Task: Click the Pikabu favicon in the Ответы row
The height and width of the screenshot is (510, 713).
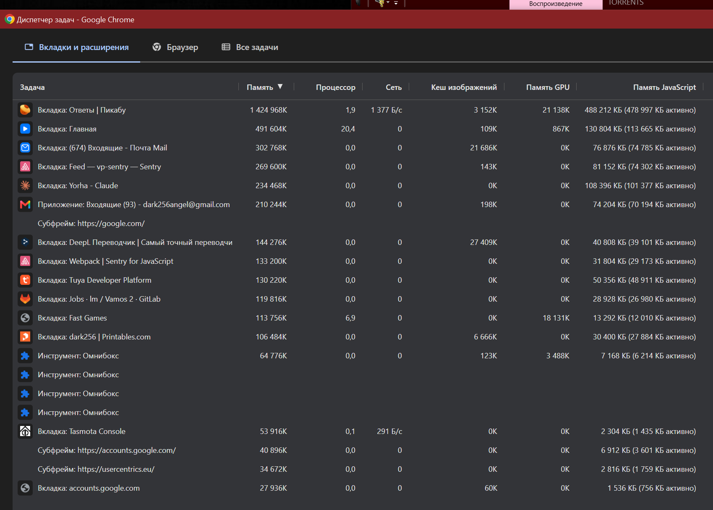Action: (x=25, y=110)
